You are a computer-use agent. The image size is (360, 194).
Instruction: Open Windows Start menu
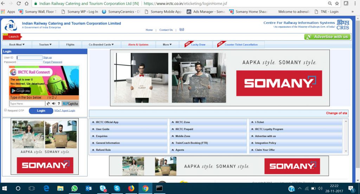(4, 188)
